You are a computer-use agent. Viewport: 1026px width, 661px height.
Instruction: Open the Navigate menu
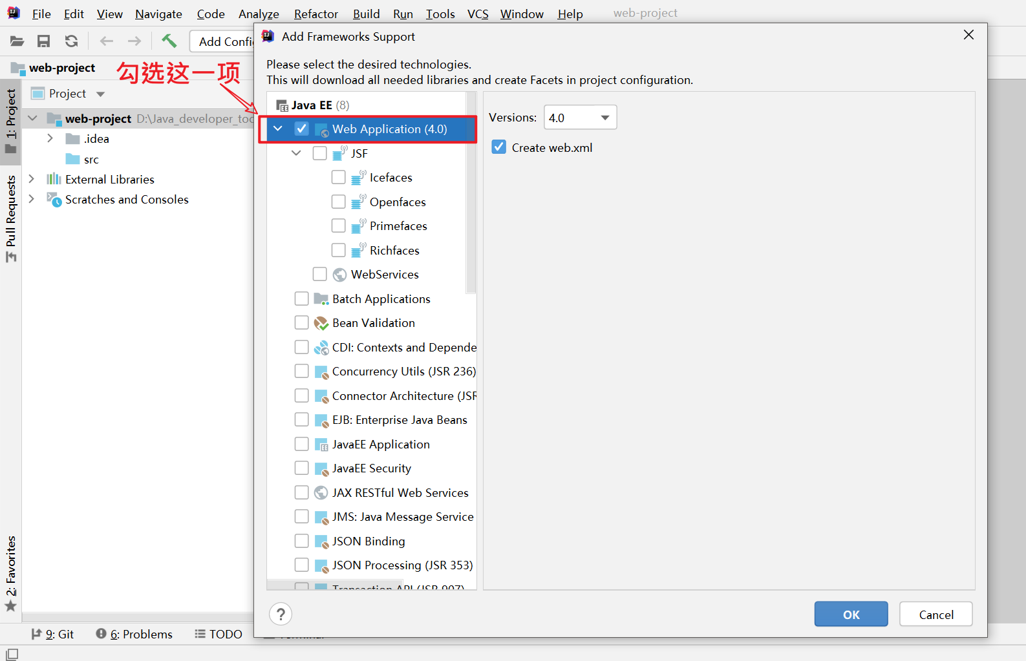pyautogui.click(x=158, y=14)
